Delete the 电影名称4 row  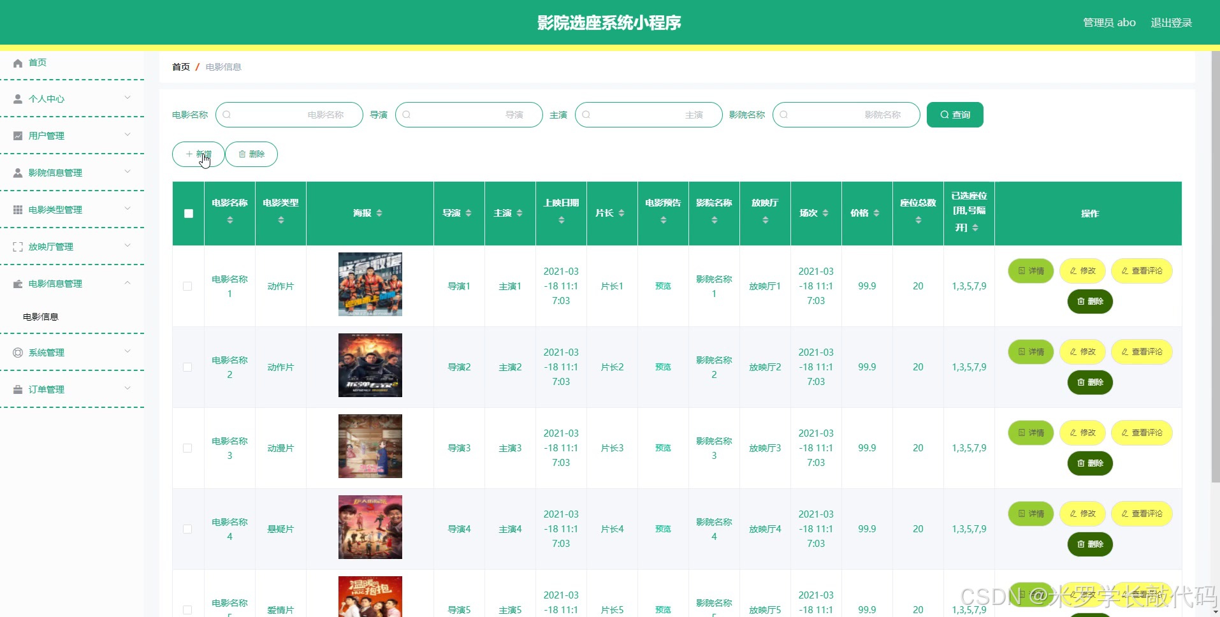pyautogui.click(x=1090, y=544)
